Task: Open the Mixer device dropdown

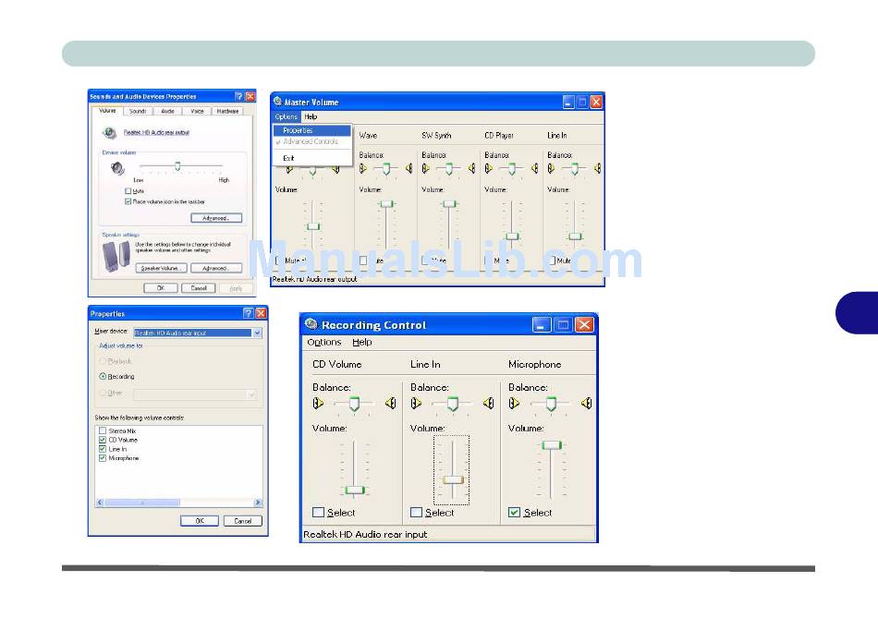Action: point(257,333)
